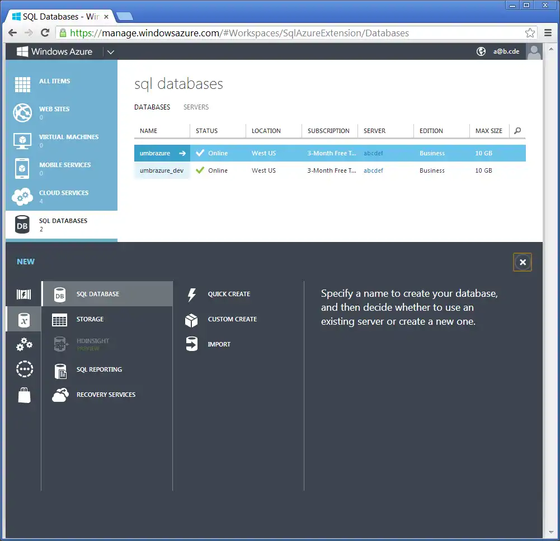560x541 pixels.
Task: Close the New panel with X button
Action: tap(523, 262)
